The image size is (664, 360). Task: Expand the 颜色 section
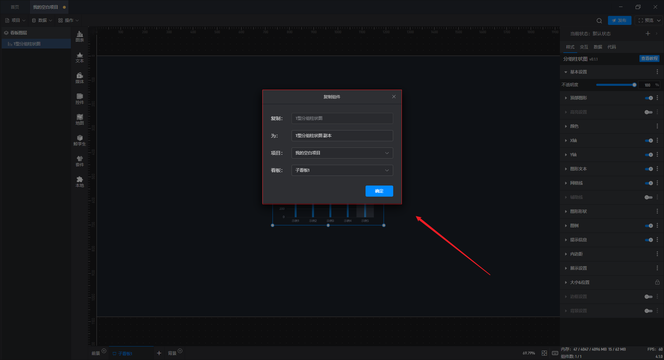pyautogui.click(x=566, y=126)
